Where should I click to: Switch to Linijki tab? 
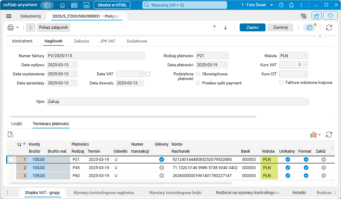pyautogui.click(x=16, y=124)
